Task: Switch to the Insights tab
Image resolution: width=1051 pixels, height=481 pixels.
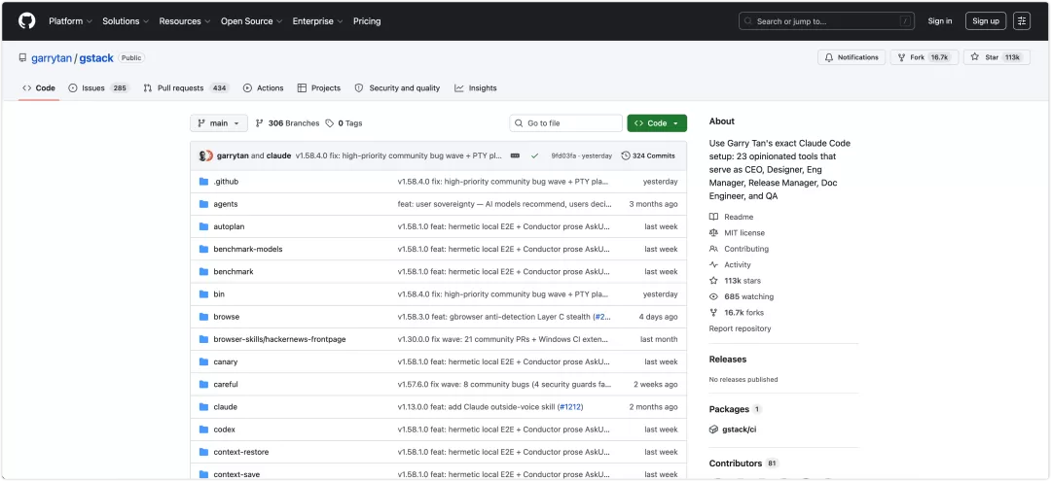Action: tap(475, 88)
